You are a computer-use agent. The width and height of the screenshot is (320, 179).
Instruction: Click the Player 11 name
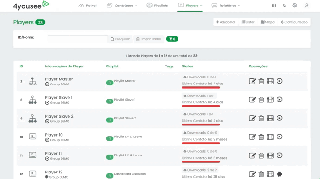coord(53,153)
